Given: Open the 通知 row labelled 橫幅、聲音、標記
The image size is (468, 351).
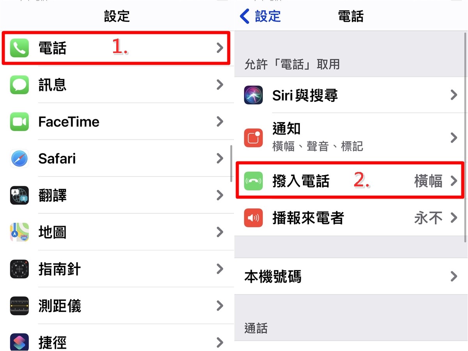Looking at the screenshot, I should click(351, 138).
